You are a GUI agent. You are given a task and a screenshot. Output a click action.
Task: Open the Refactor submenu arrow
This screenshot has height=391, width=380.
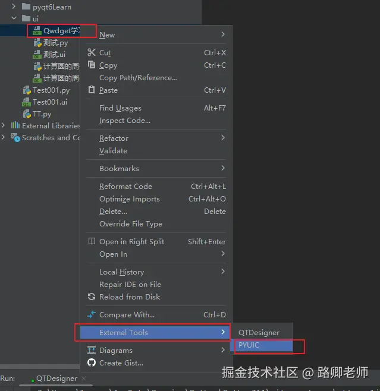223,138
